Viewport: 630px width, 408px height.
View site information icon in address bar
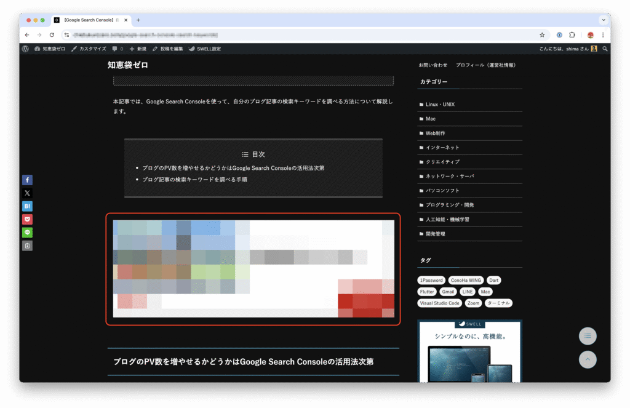click(66, 35)
